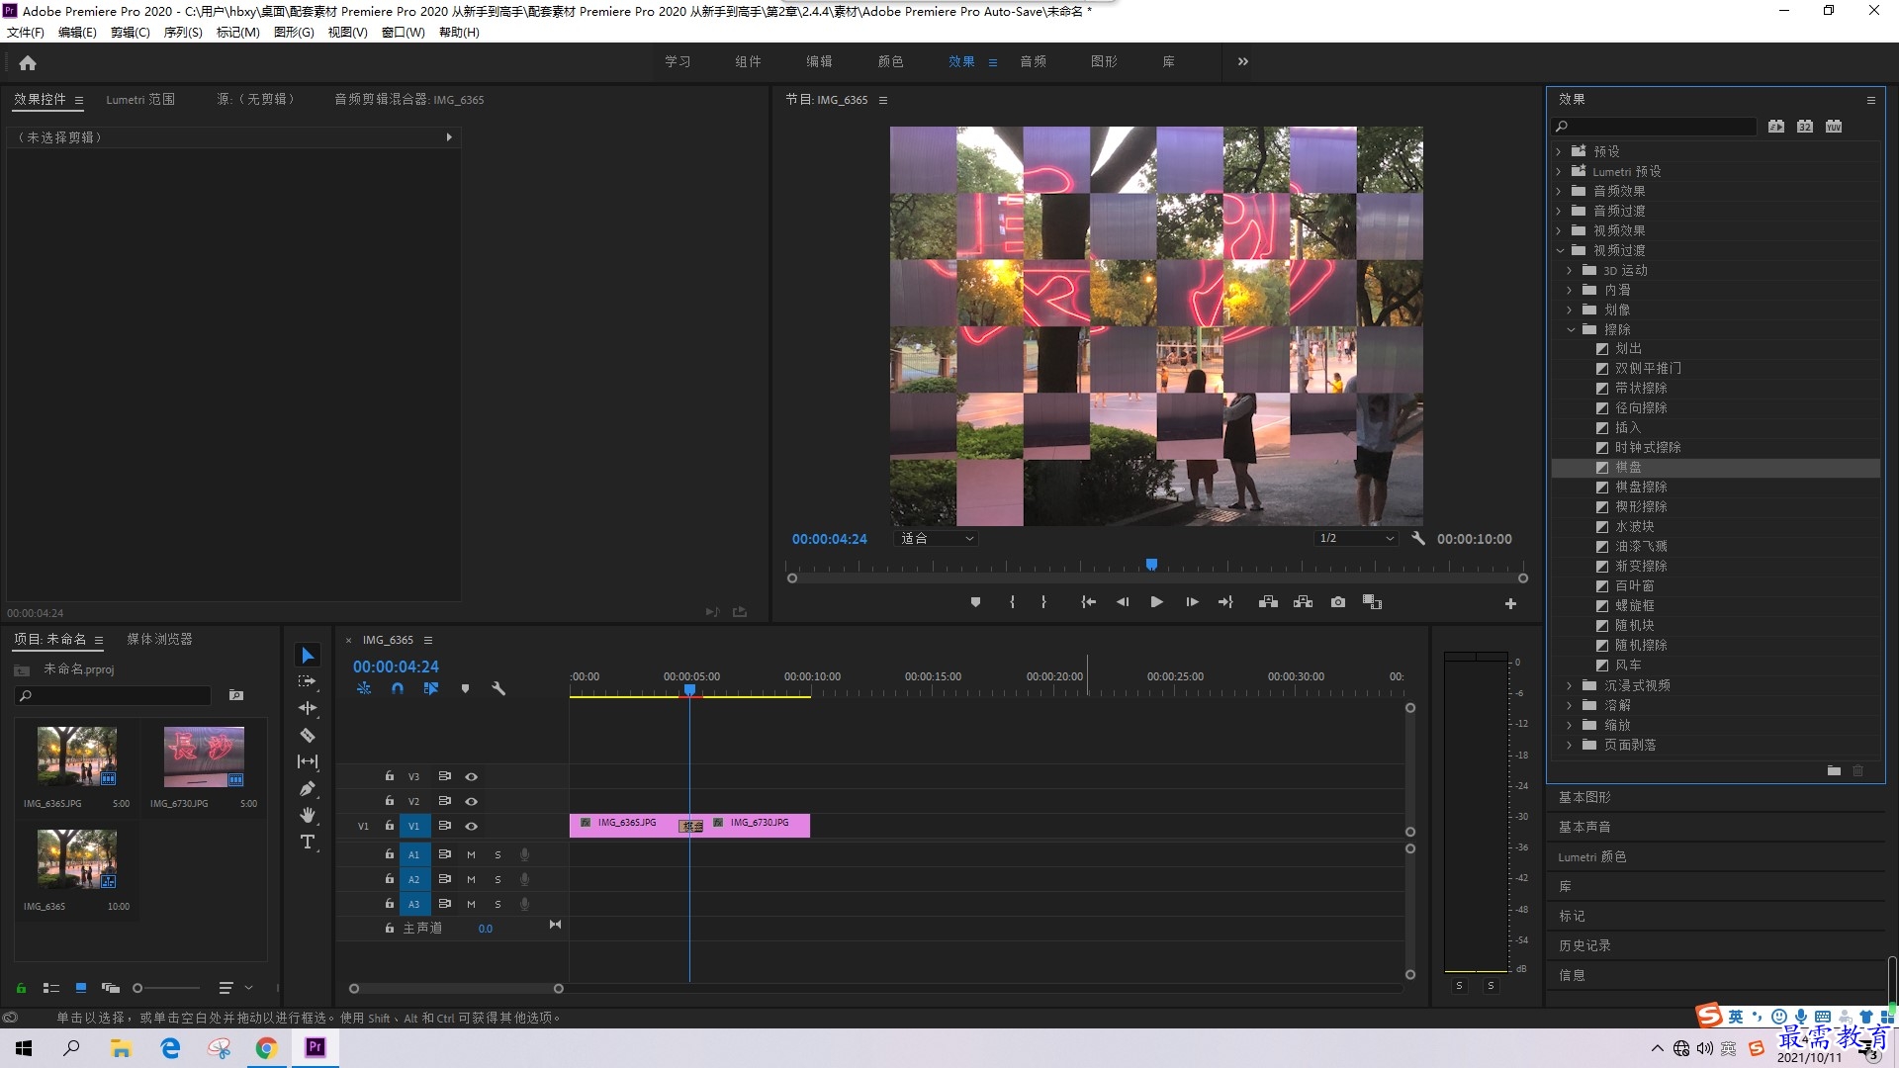Show more workspaces with double chevron
Image resolution: width=1899 pixels, height=1068 pixels.
pyautogui.click(x=1243, y=61)
